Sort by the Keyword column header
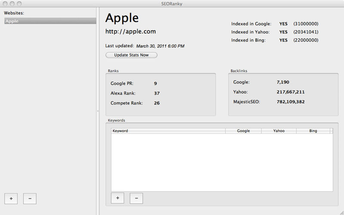The width and height of the screenshot is (344, 215). pos(168,131)
